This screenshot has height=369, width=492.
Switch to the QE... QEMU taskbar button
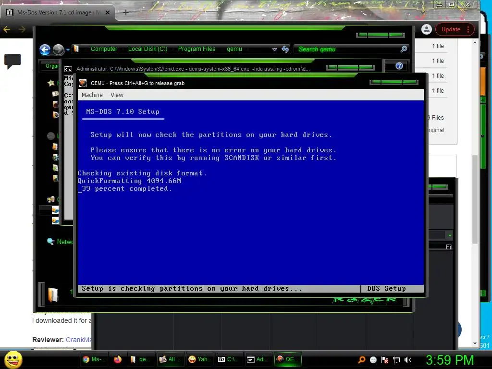click(288, 359)
